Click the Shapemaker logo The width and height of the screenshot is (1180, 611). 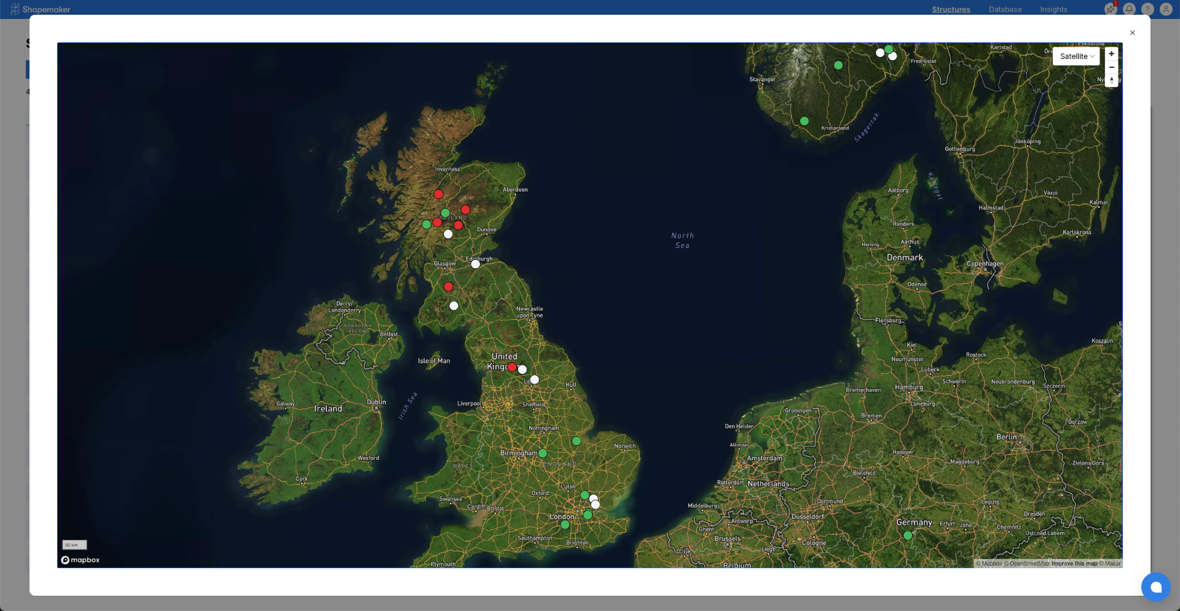(x=41, y=9)
